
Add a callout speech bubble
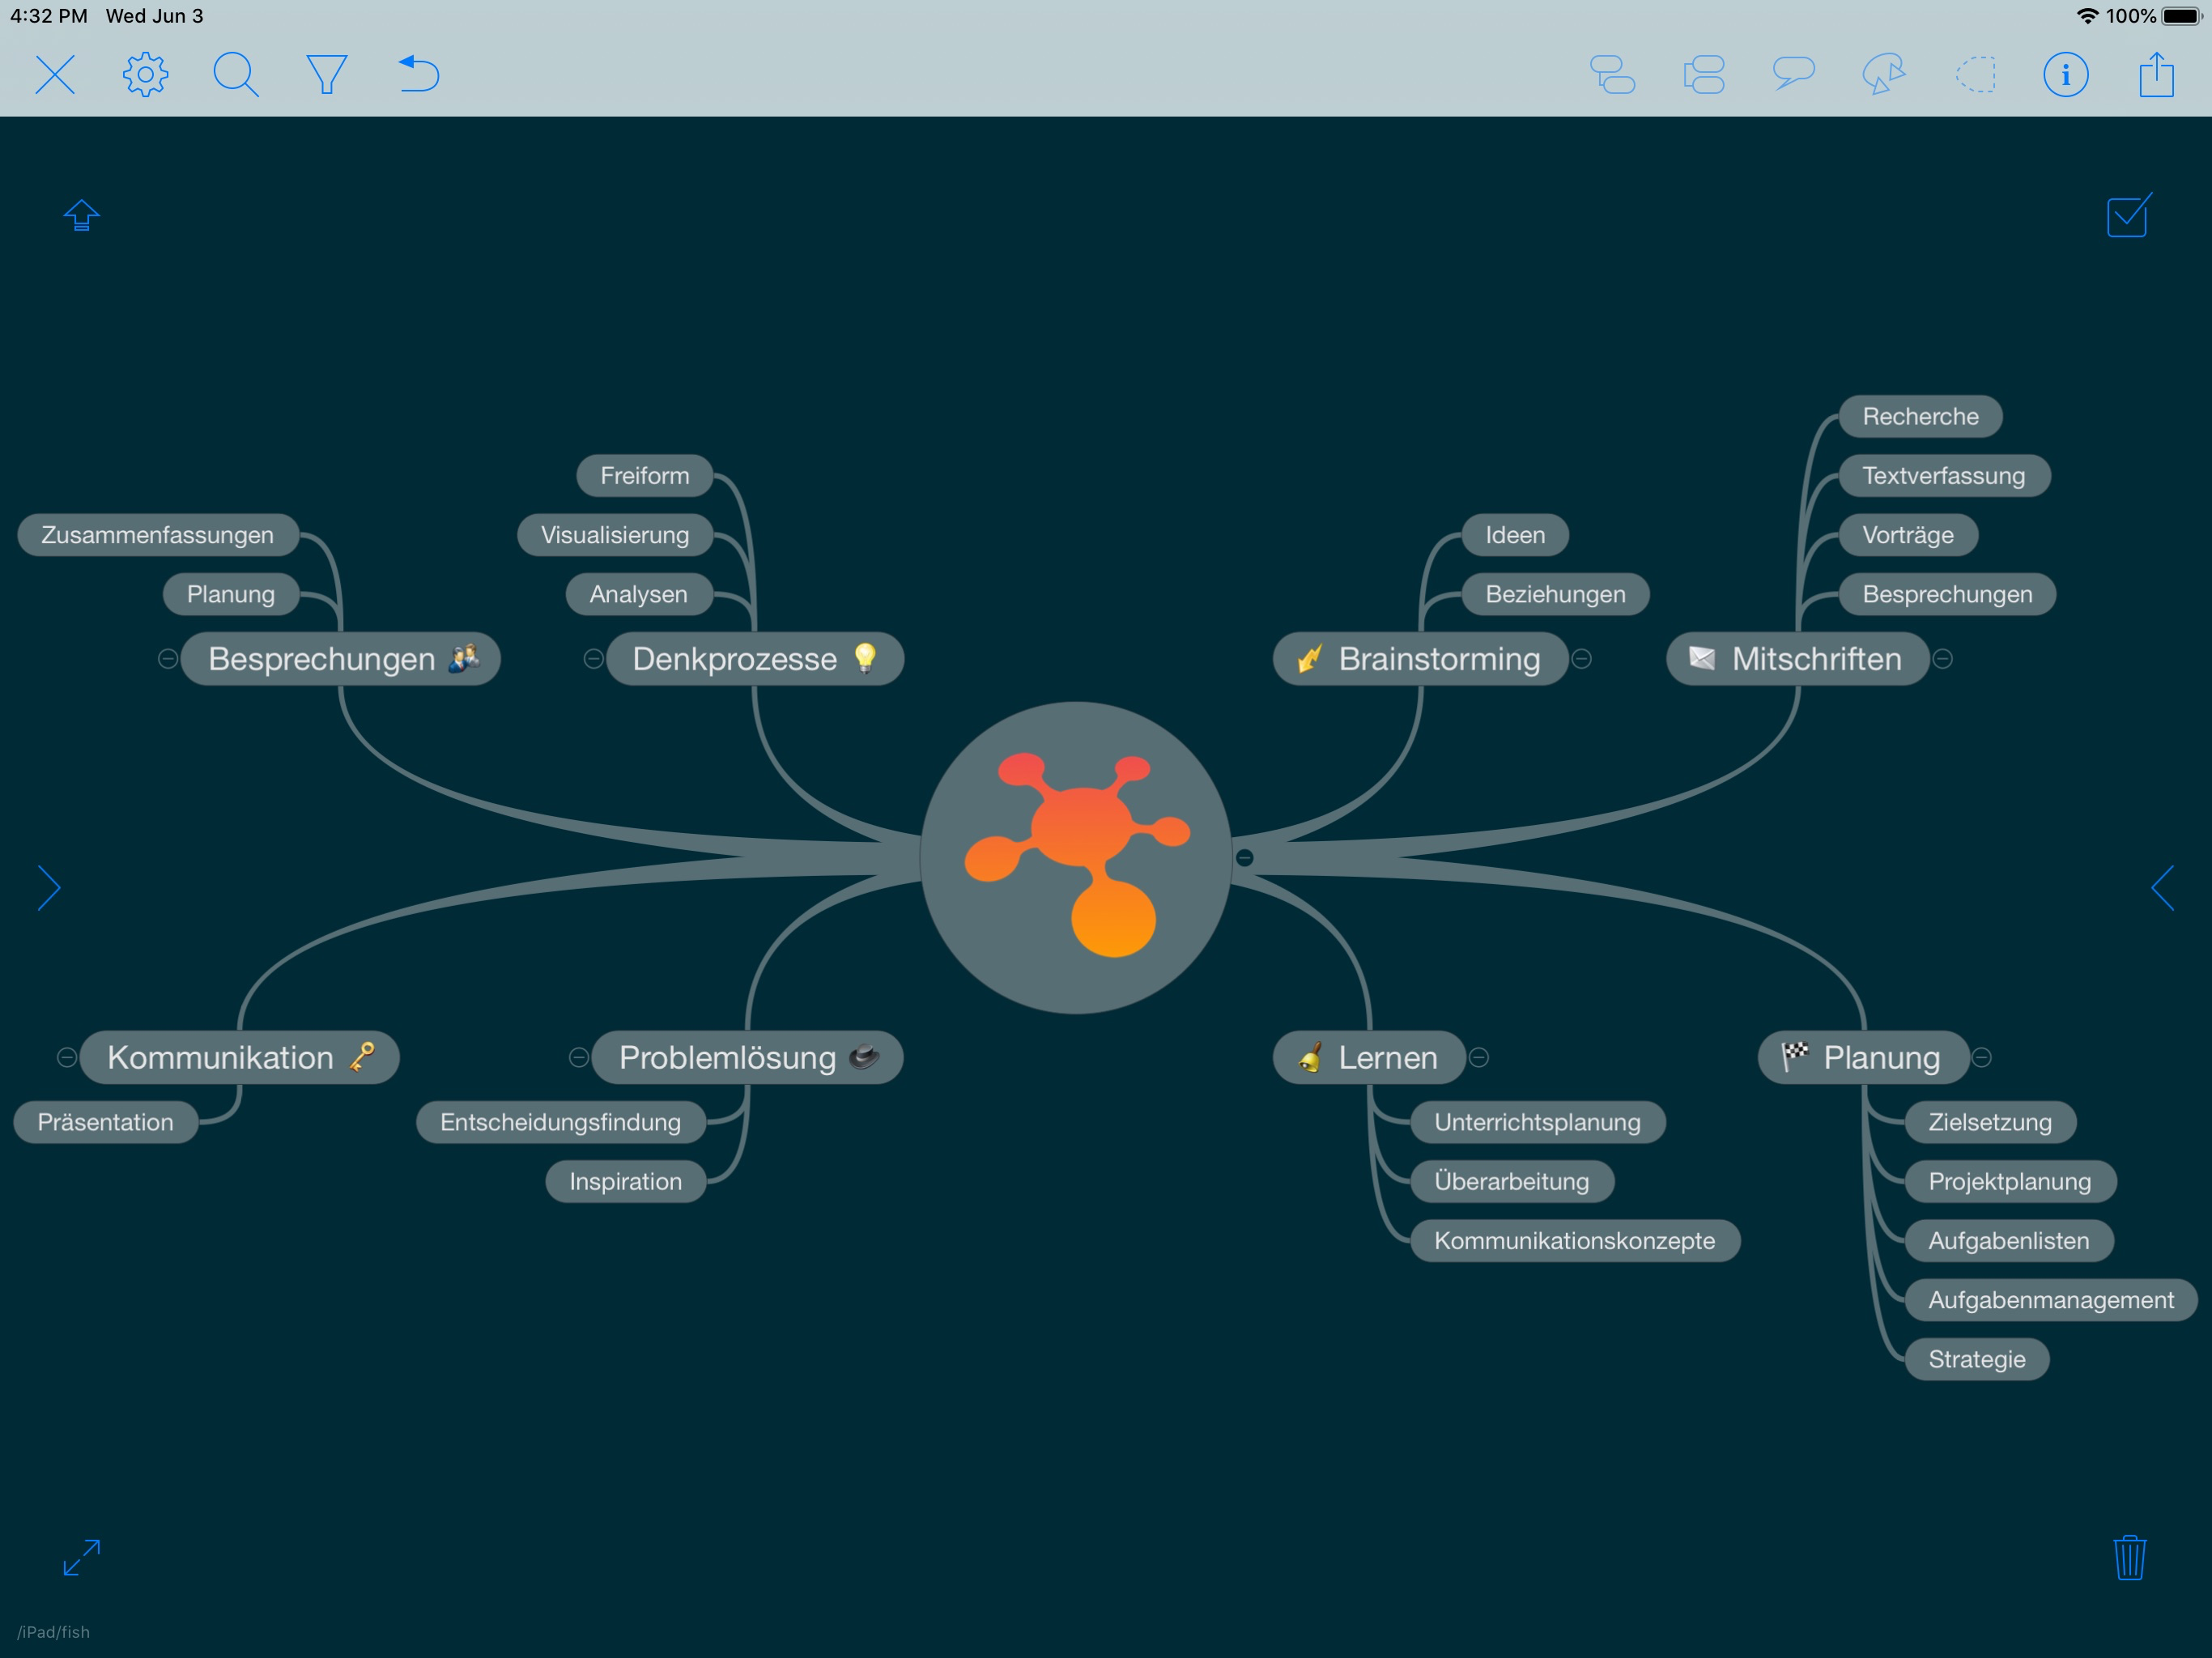point(1793,74)
